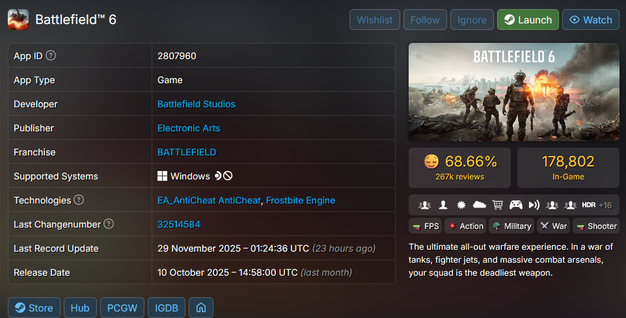Open the homepage house icon button

click(201, 308)
